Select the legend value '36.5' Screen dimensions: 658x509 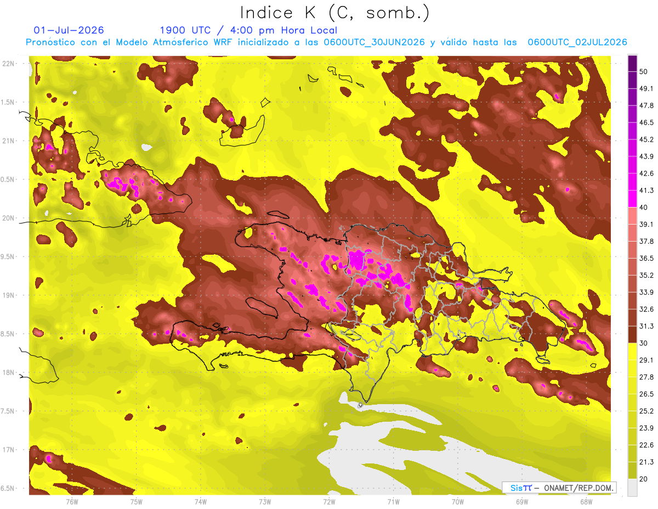pyautogui.click(x=646, y=258)
